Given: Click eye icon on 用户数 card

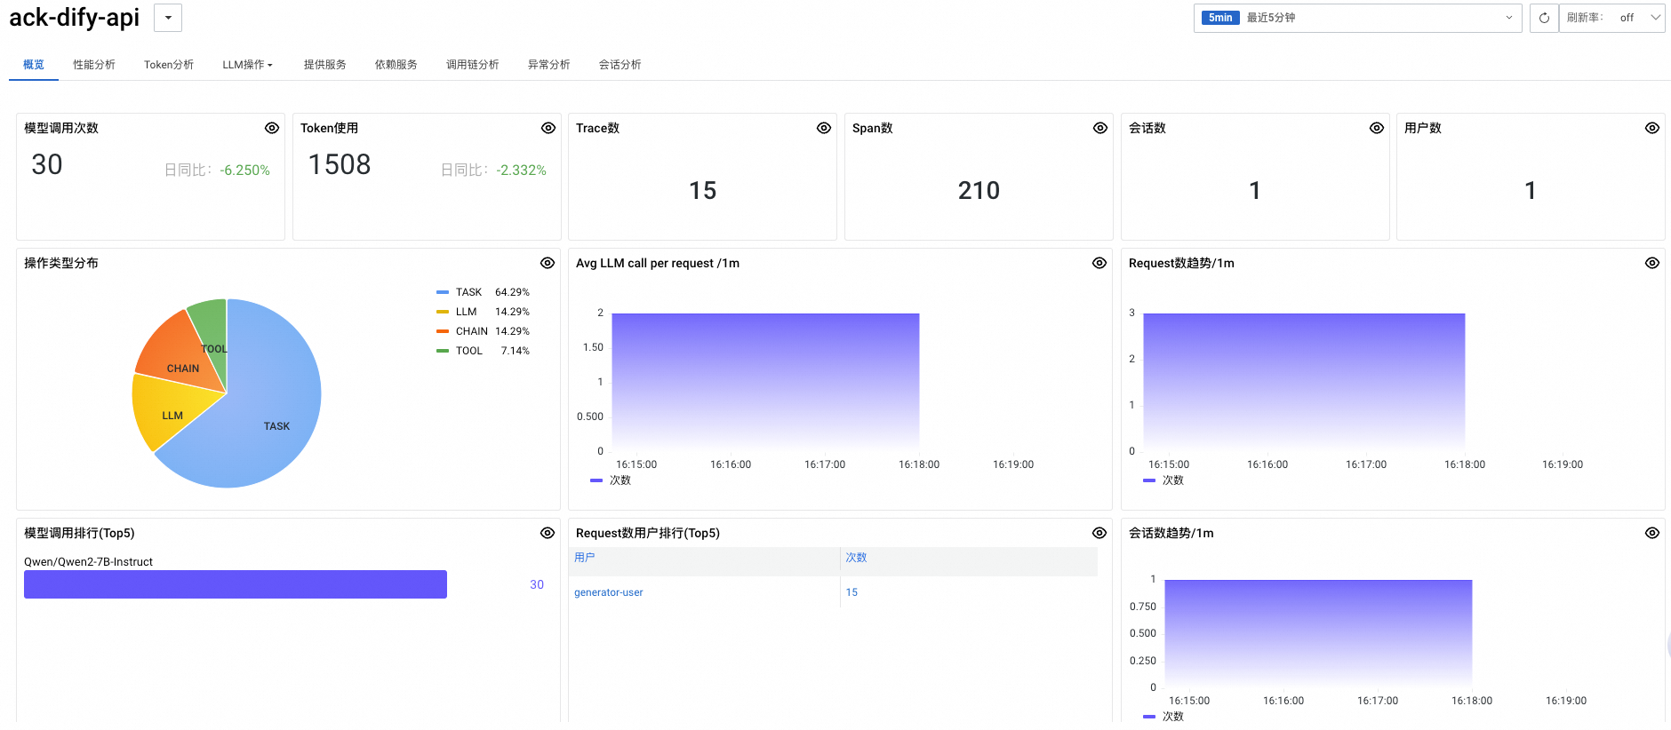Looking at the screenshot, I should coord(1652,128).
